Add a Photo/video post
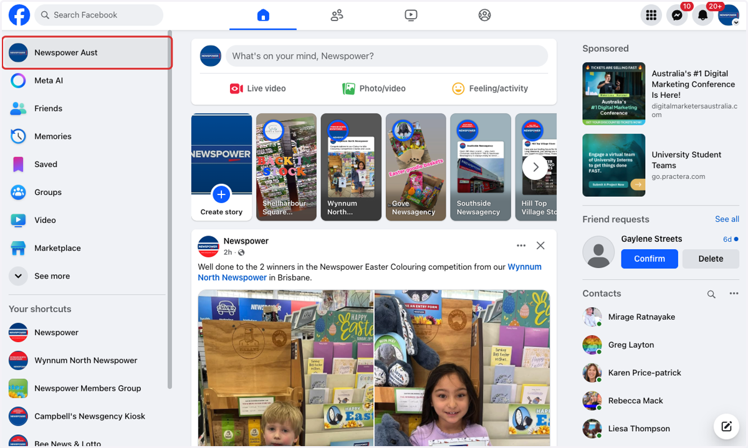Image resolution: width=748 pixels, height=448 pixels. click(374, 88)
